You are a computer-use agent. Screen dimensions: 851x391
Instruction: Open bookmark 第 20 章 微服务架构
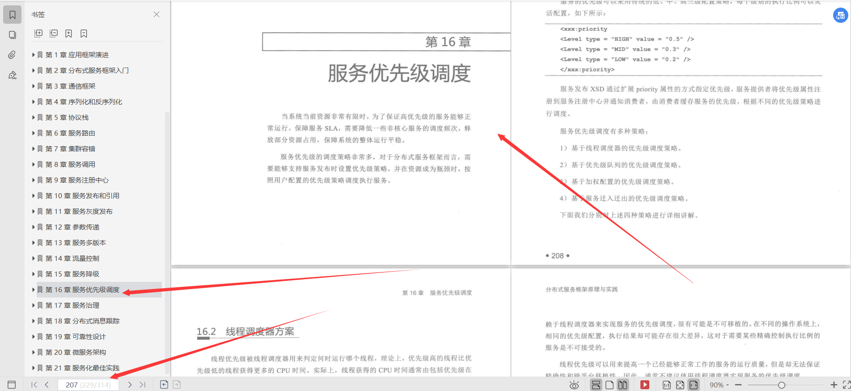[76, 352]
